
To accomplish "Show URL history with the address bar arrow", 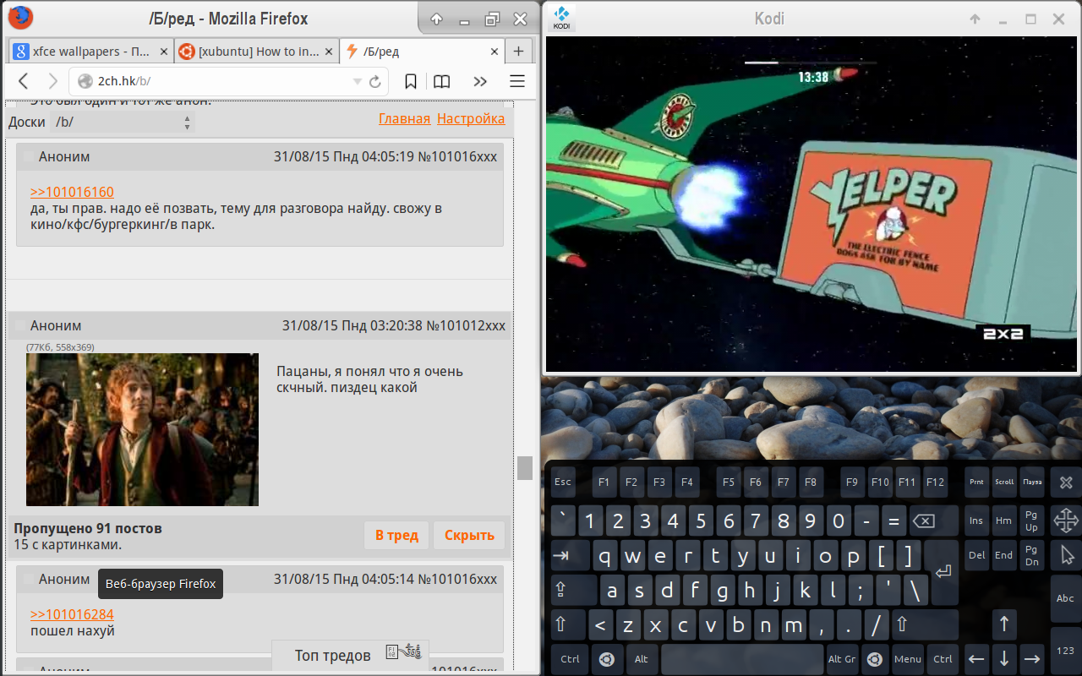I will tap(357, 81).
